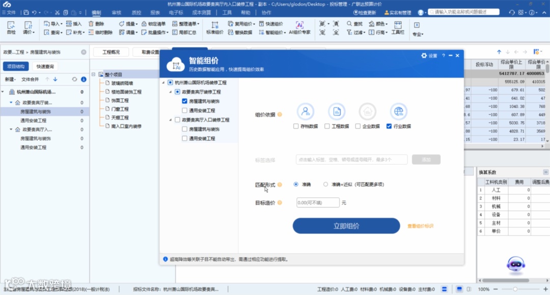This screenshot has height=295, width=550.
Task: Click the 项目结构 button
Action: click(16, 66)
